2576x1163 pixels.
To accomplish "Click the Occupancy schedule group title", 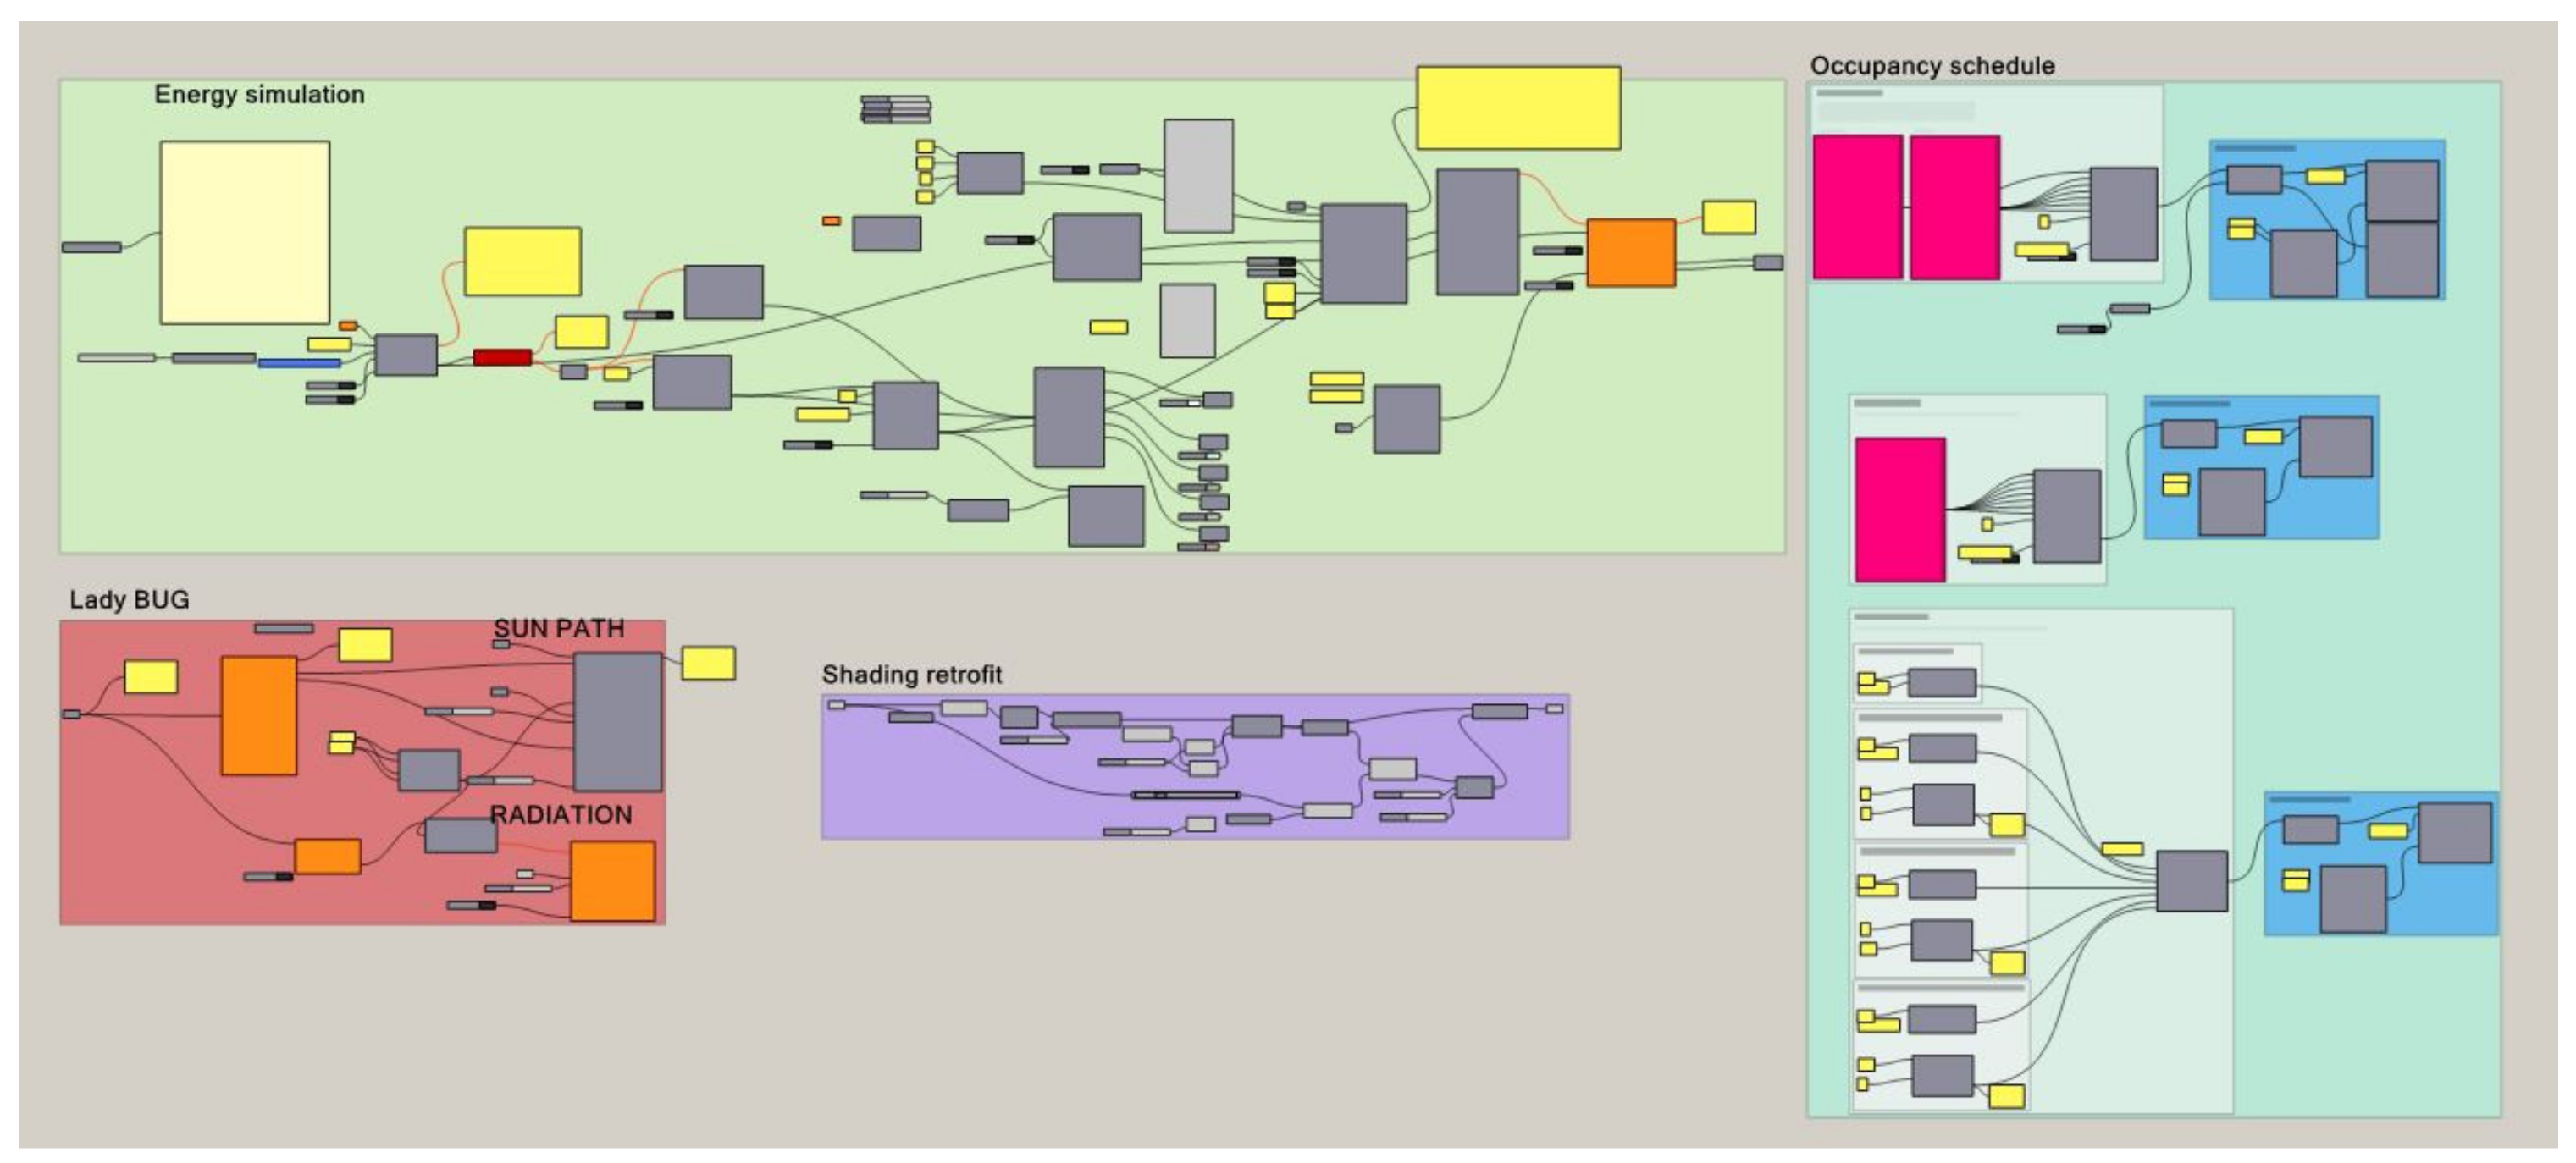I will [x=1932, y=66].
